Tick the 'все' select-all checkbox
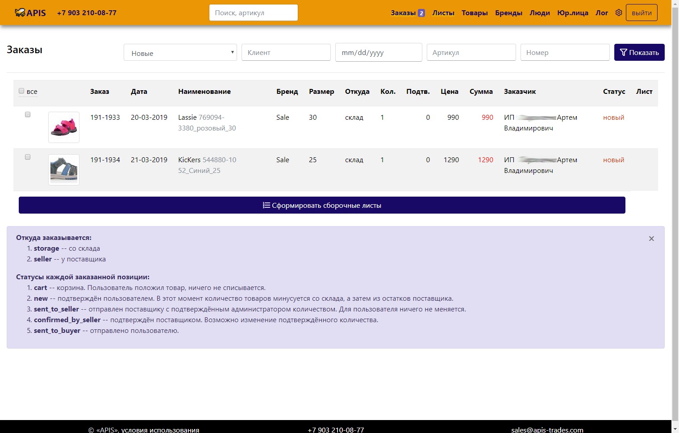 (21, 91)
